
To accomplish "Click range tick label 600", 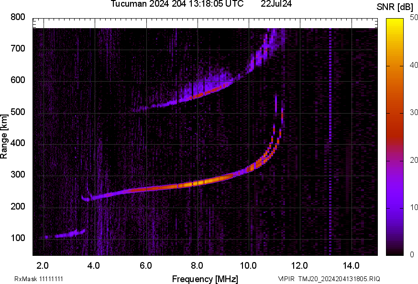I will point(18,80).
